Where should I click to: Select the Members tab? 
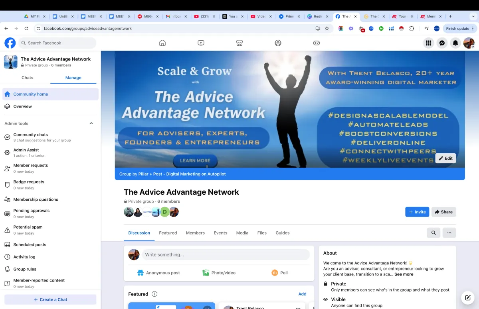pyautogui.click(x=195, y=233)
